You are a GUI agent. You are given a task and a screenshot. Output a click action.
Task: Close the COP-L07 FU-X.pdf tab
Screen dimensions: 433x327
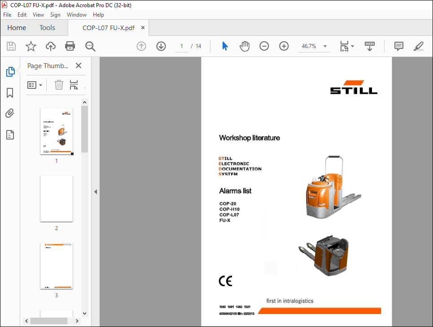(x=143, y=28)
